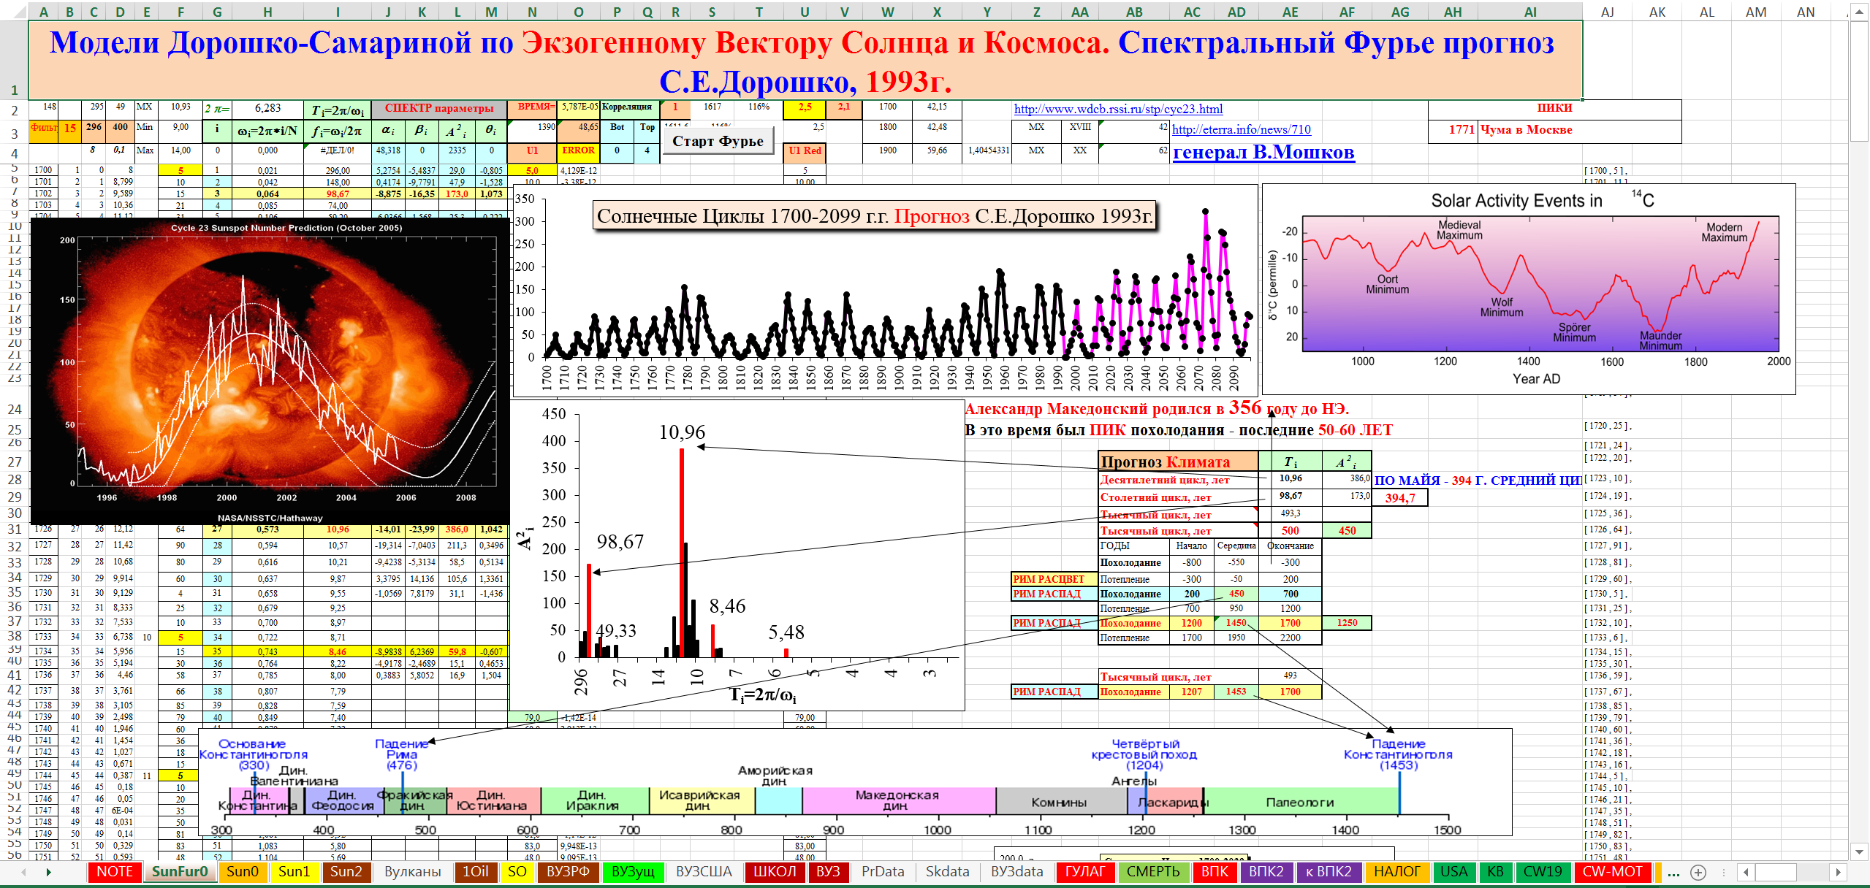Switch to the Вулканы sheet tab
This screenshot has width=1870, height=888.
(413, 872)
